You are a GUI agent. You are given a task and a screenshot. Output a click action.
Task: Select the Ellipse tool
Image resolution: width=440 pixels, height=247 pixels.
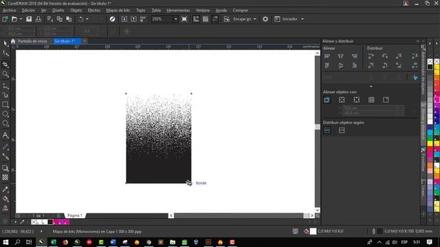(5, 114)
